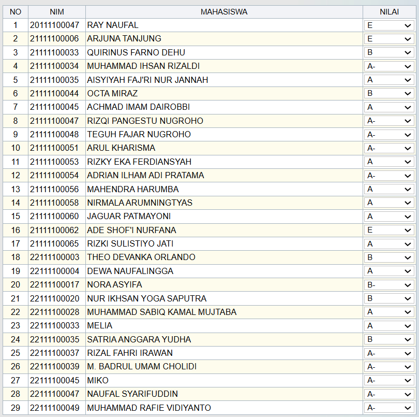Viewport: 419px width, 417px height.
Task: Click the NILAI column header
Action: (x=390, y=12)
